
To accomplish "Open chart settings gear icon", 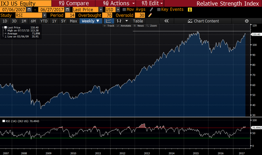I will coord(247,21).
